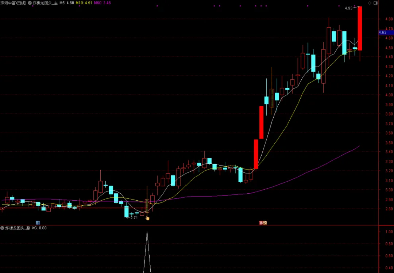Click the 1.00 sub-chart axis label

coord(389,232)
